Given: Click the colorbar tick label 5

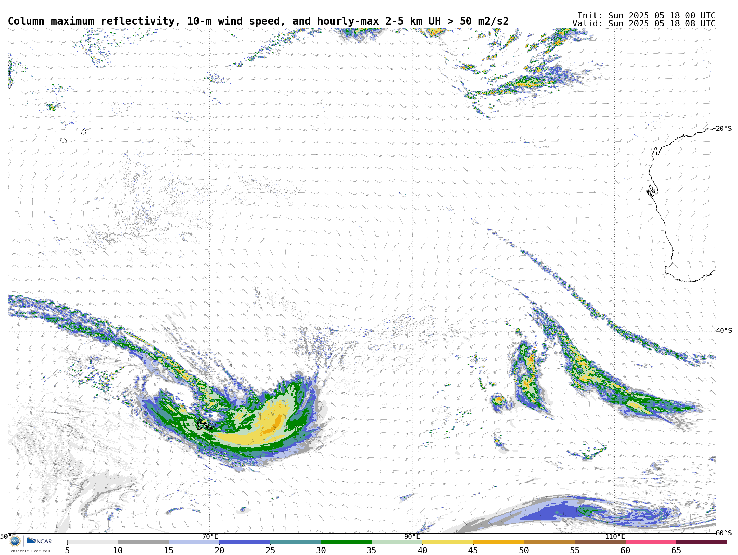Looking at the screenshot, I should click(67, 550).
